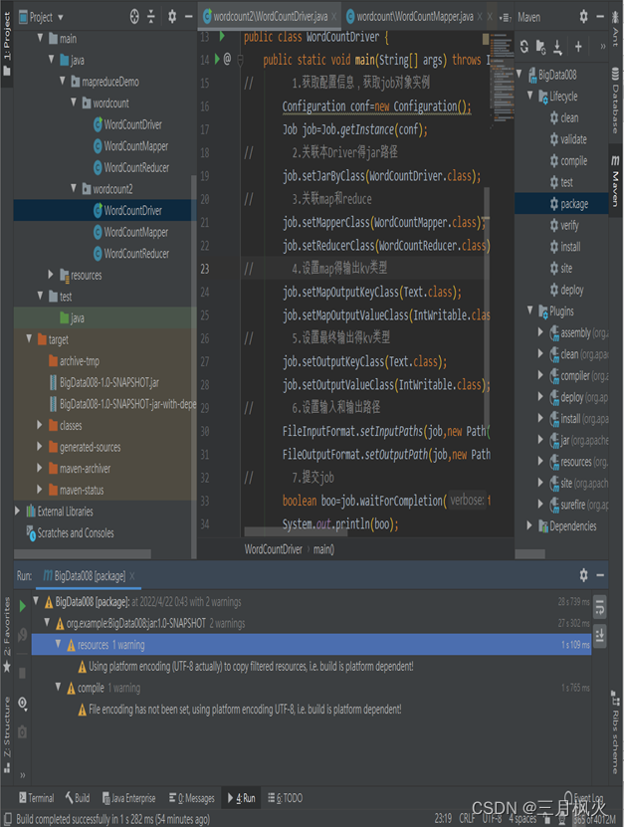This screenshot has height=827, width=624.
Task: Click run gutter arrow on line 13
Action: pos(222,36)
